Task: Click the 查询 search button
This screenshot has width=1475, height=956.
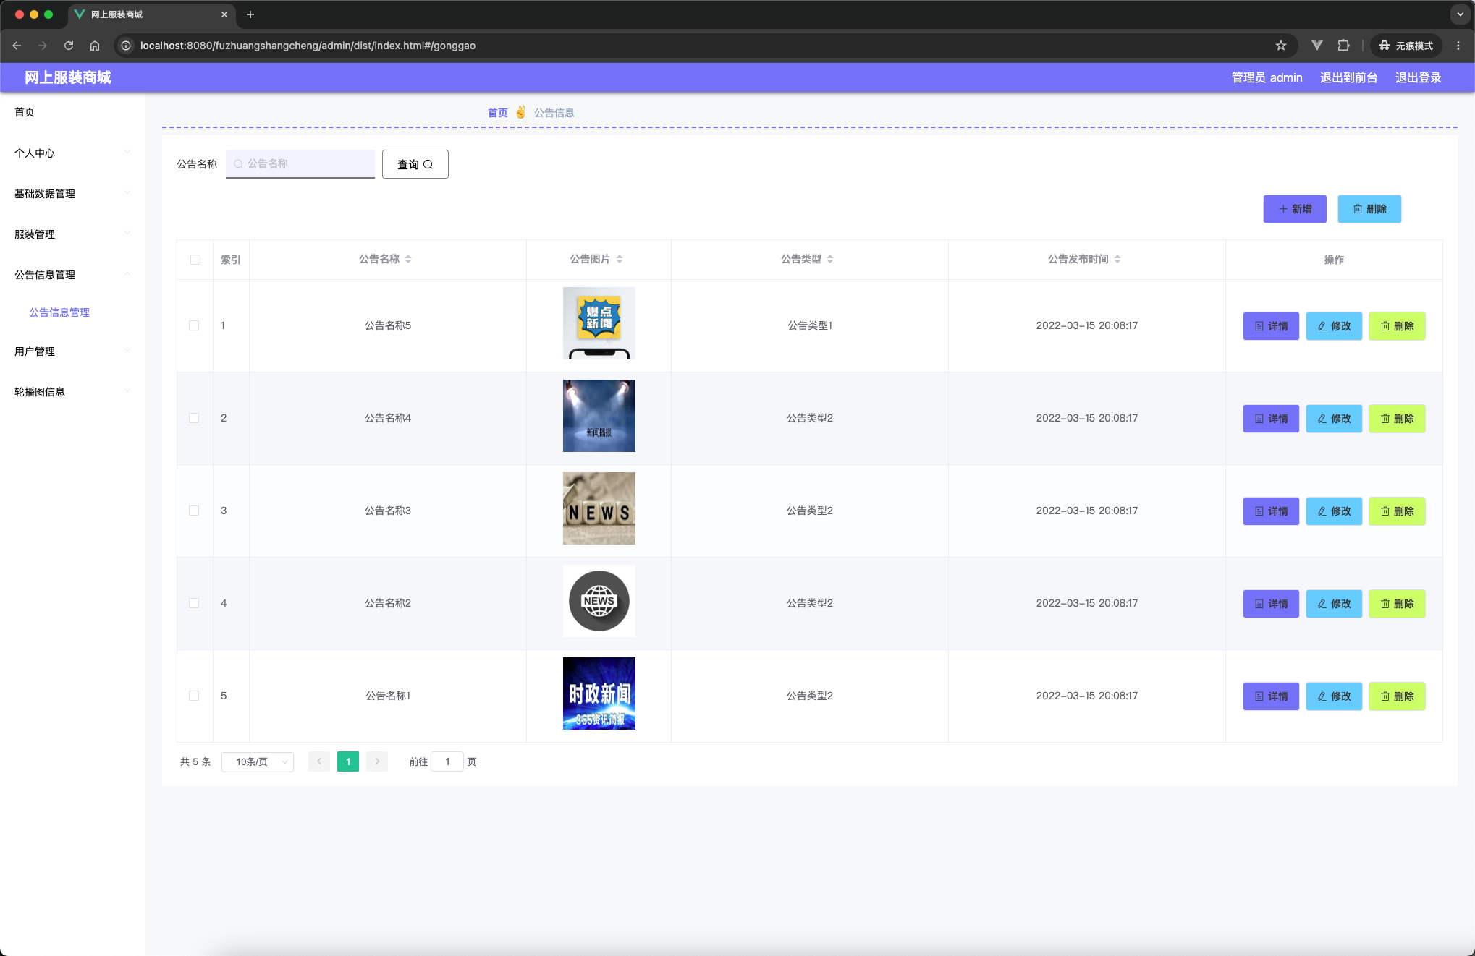Action: pyautogui.click(x=415, y=164)
